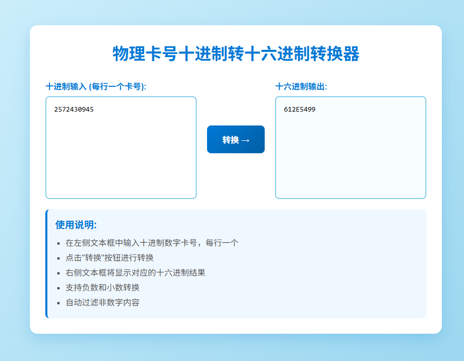Click the page title 物理卡号十进制转十六进制转换器
Image resolution: width=464 pixels, height=361 pixels.
[x=236, y=54]
